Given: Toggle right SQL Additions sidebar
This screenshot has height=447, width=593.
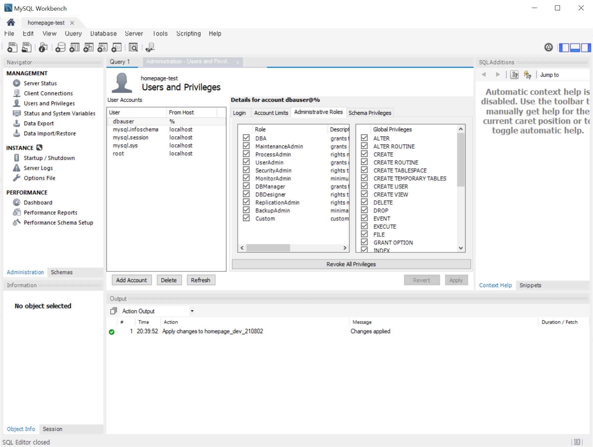Looking at the screenshot, I should click(586, 48).
